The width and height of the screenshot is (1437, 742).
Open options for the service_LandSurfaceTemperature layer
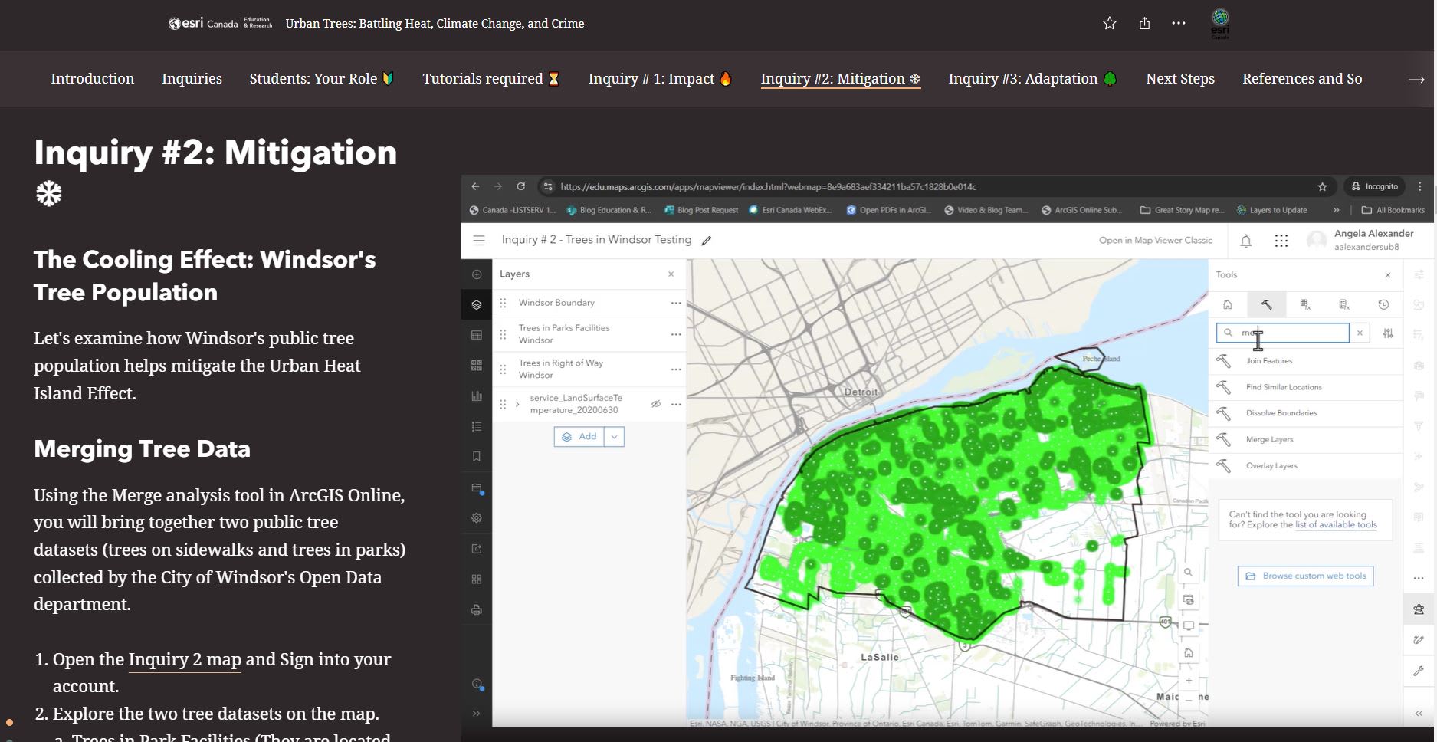676,404
